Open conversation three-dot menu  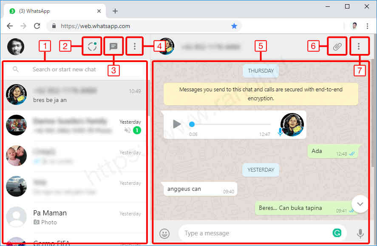tap(358, 46)
